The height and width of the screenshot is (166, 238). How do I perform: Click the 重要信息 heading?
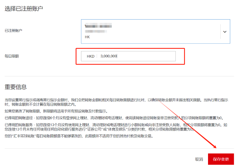16,87
